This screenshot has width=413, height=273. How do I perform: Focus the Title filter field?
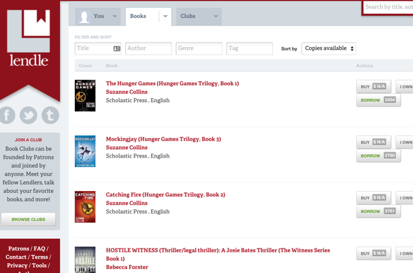click(98, 48)
